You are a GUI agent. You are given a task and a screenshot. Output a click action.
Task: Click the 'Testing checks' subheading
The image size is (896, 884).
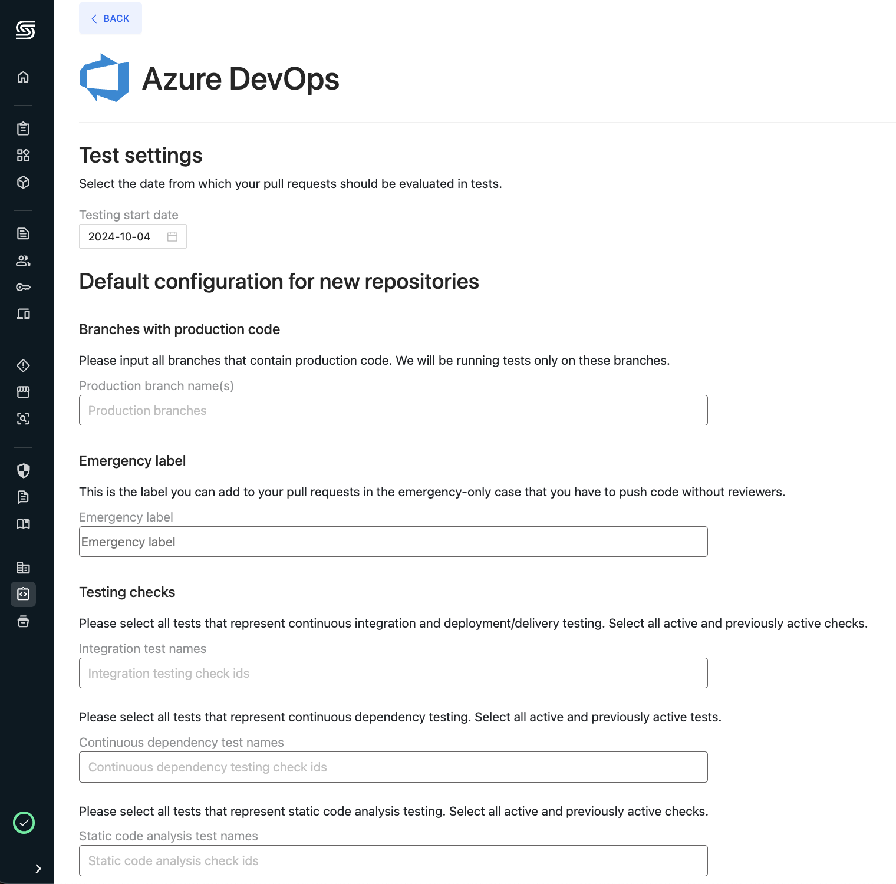[x=127, y=592]
